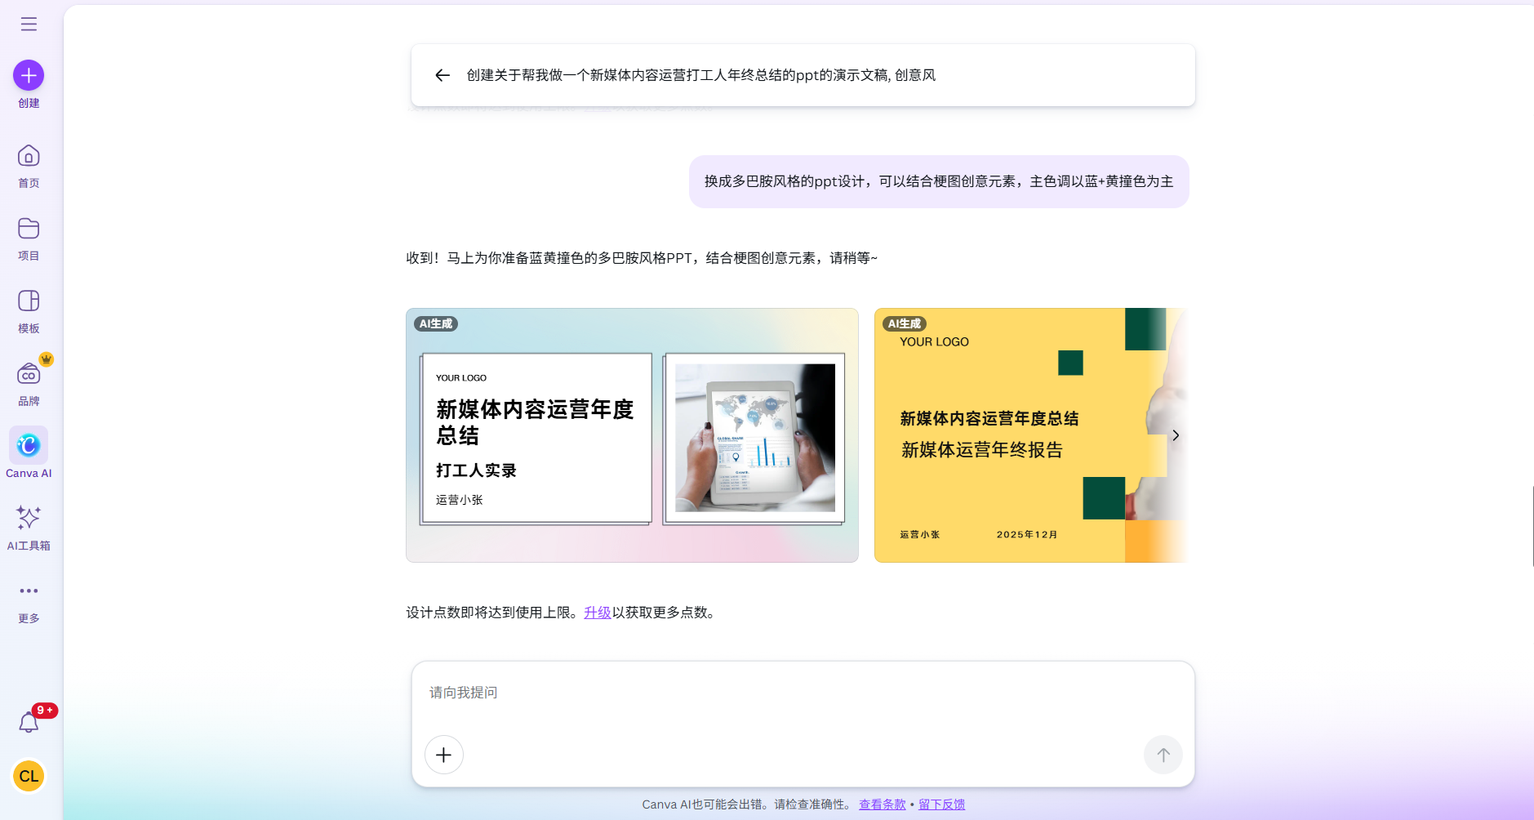Viewport: 1534px width, 820px height.
Task: Advance carousel with the right chevron
Action: [x=1175, y=435]
